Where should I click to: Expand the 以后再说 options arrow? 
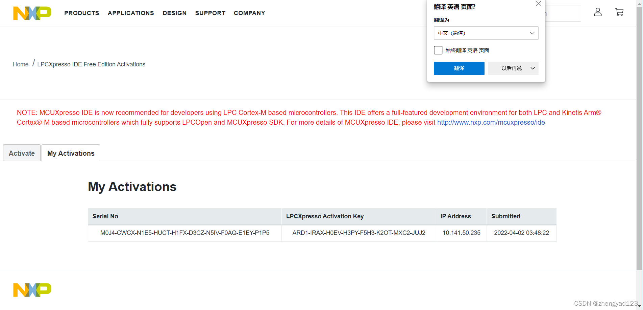(533, 68)
